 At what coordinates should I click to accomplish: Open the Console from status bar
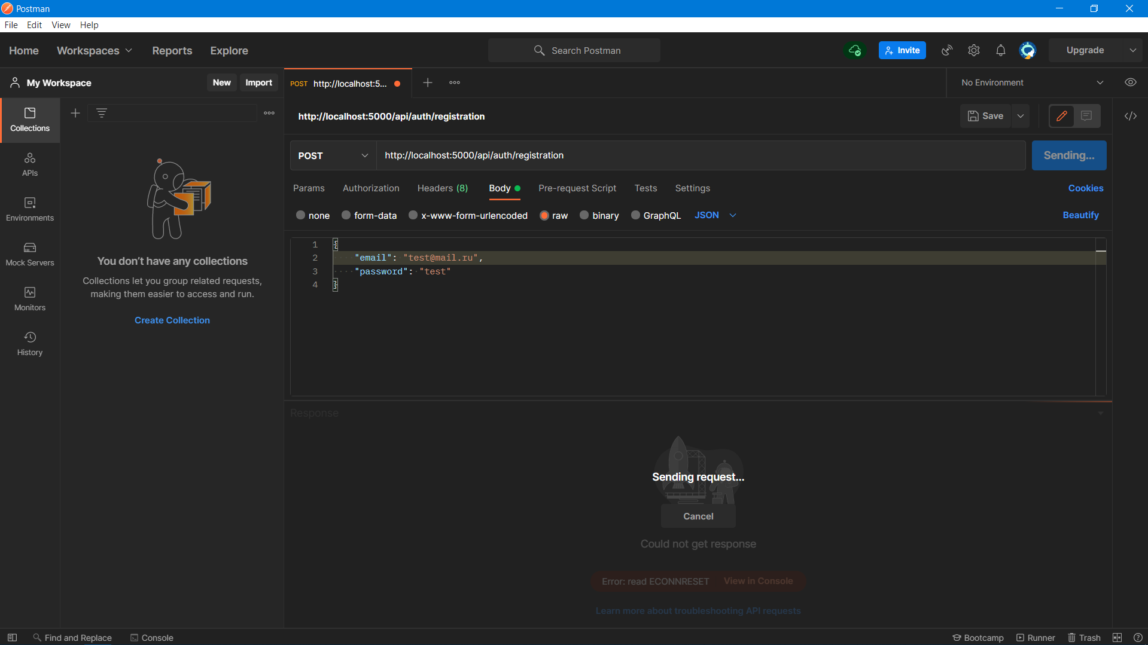coord(152,638)
